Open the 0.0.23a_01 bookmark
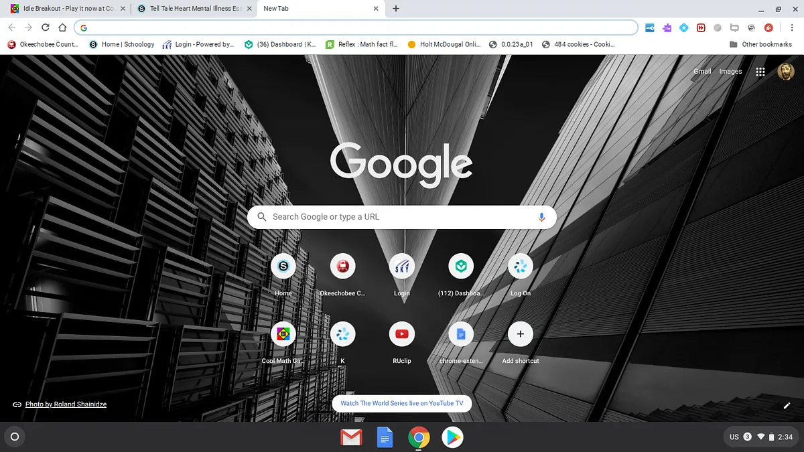Screen dimensions: 804x452 [x=511, y=44]
